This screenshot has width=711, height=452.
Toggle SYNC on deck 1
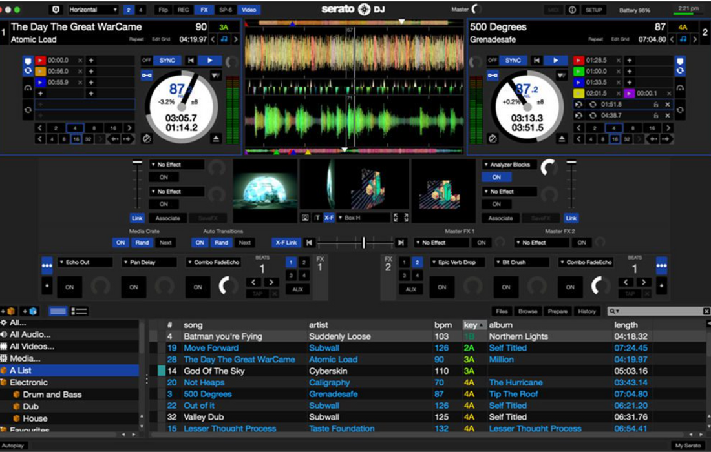pos(167,60)
